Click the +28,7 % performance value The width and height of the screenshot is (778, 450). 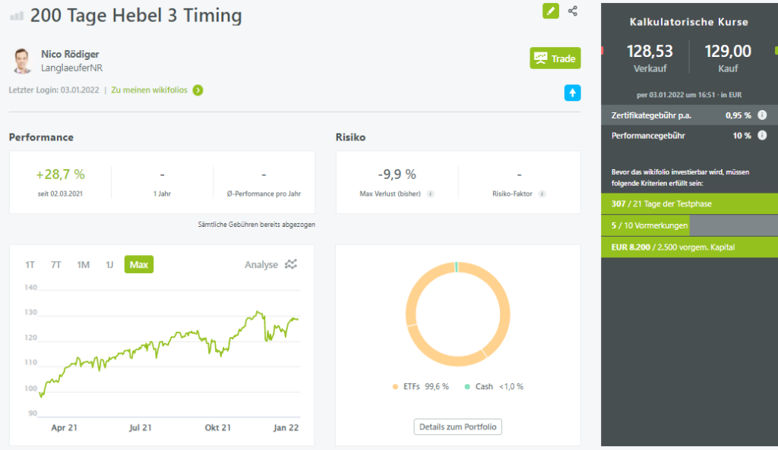60,175
